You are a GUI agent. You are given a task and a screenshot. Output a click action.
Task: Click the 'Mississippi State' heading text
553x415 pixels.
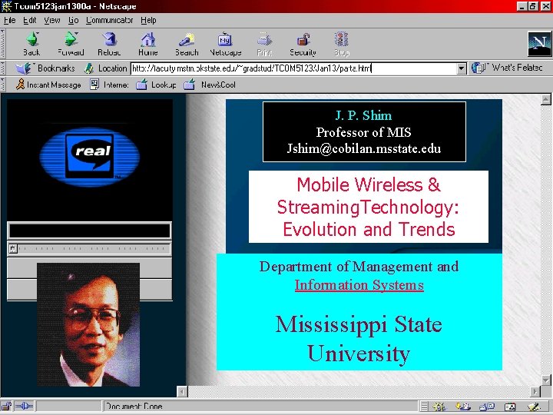click(x=359, y=324)
